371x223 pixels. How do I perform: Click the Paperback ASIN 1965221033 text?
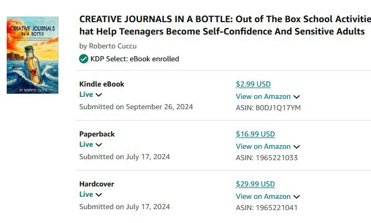pos(267,158)
